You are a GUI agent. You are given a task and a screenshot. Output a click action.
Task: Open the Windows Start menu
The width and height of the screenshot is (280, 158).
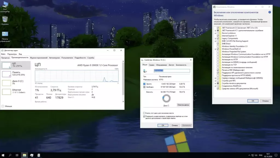[x=3, y=155]
